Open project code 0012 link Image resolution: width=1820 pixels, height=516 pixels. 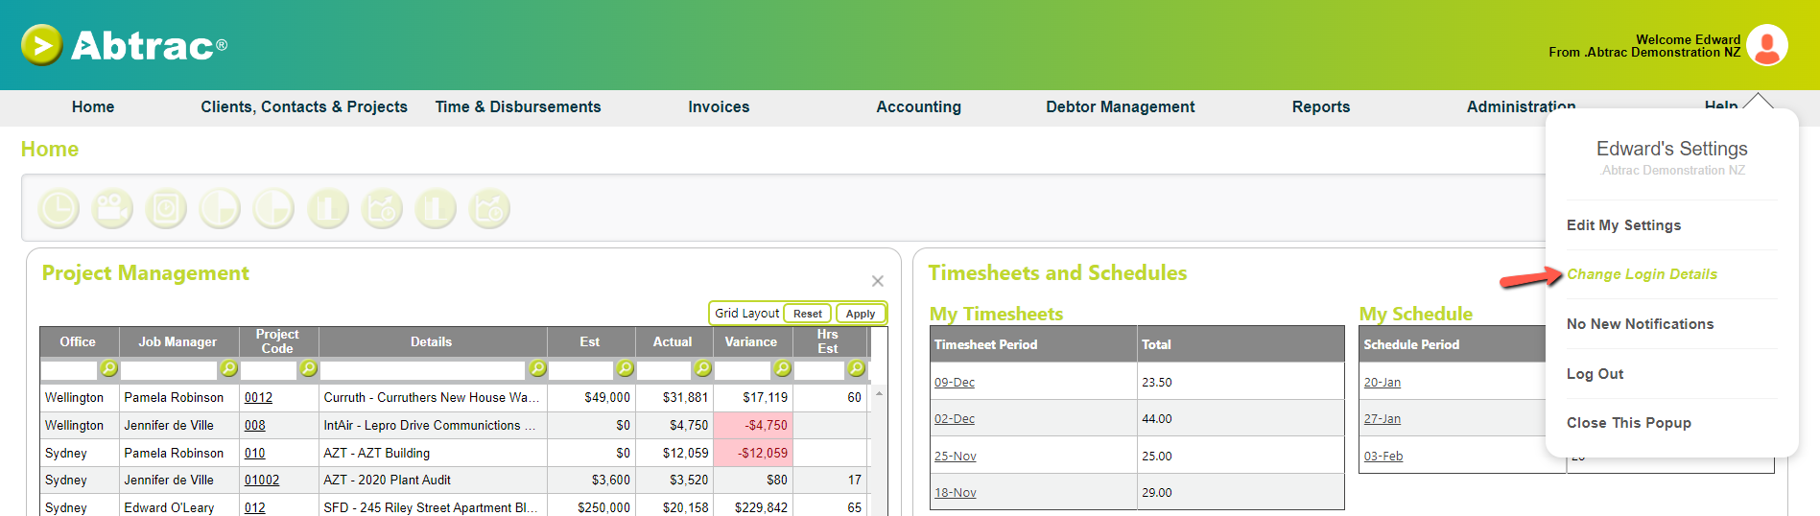point(258,397)
